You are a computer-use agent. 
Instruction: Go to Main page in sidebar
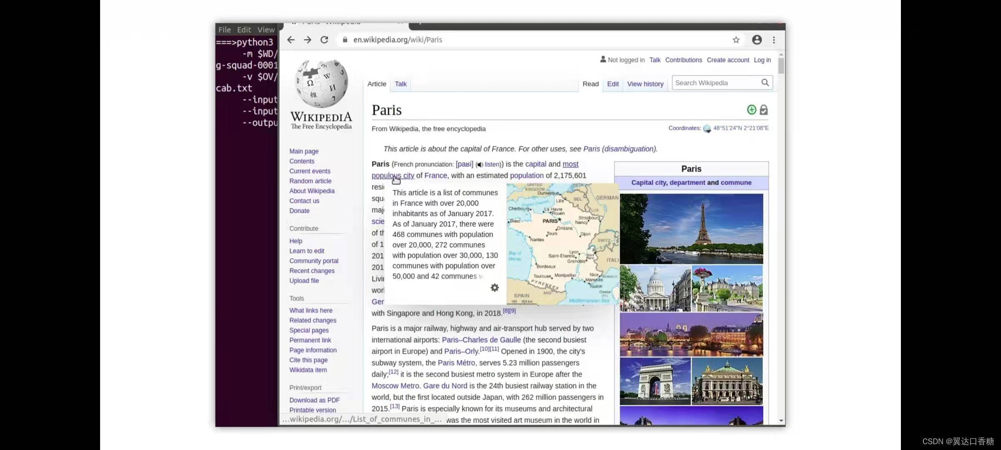coord(304,151)
